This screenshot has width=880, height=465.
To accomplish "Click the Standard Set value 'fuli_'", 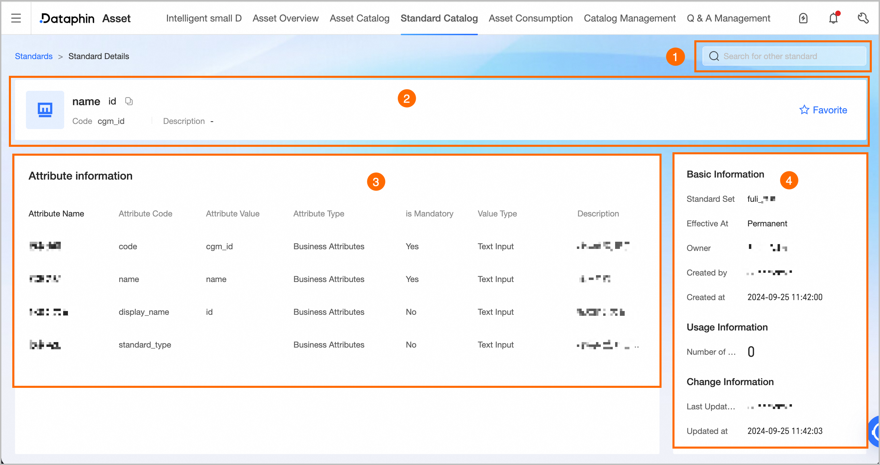I will point(761,199).
